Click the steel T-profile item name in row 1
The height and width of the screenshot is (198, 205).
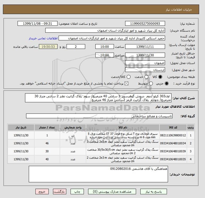[123, 136]
